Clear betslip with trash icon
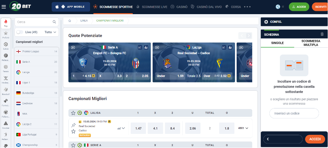Viewport: 328px width, 148px height. pos(322,34)
